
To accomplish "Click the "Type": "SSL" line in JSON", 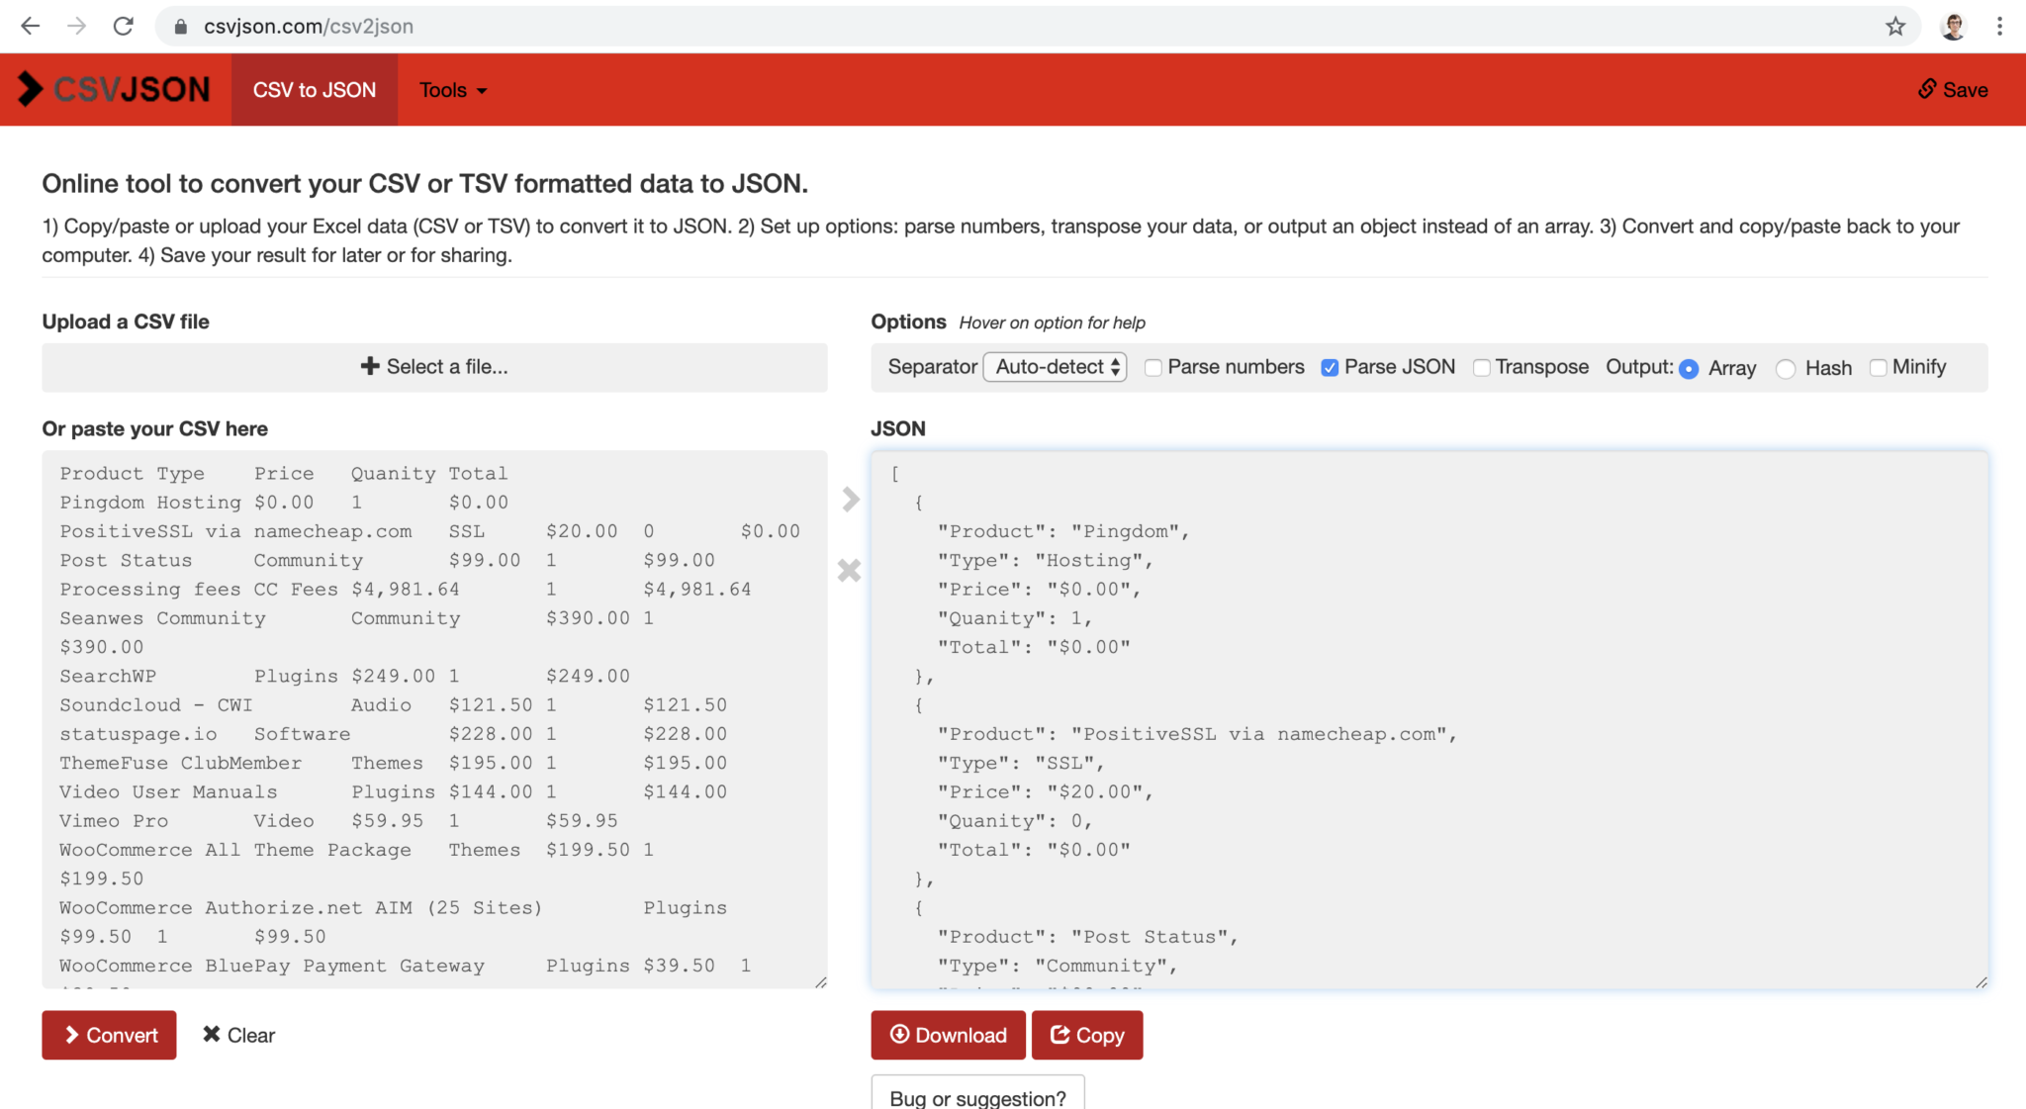I will [1021, 763].
